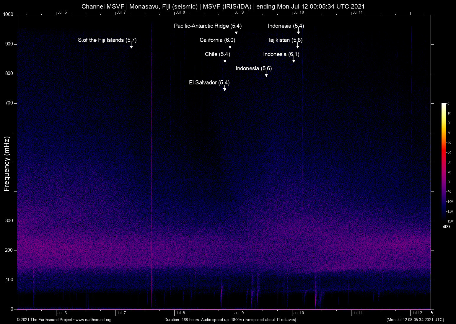
Task: Click "Jul 6" on the top time axis
Action: point(62,12)
